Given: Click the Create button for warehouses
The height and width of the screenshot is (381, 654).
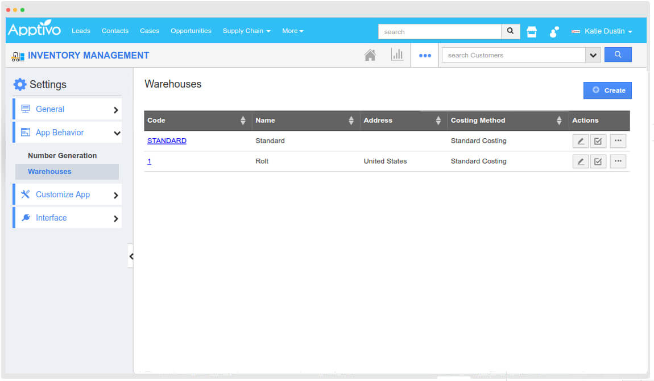Looking at the screenshot, I should [607, 90].
